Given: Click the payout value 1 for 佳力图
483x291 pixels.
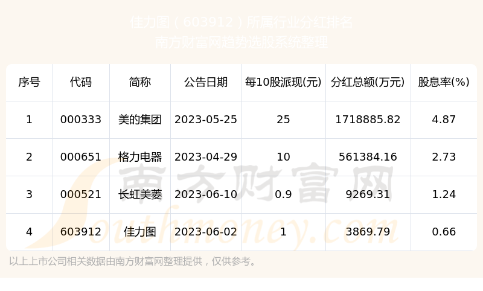Looking at the screenshot, I should (x=283, y=232).
